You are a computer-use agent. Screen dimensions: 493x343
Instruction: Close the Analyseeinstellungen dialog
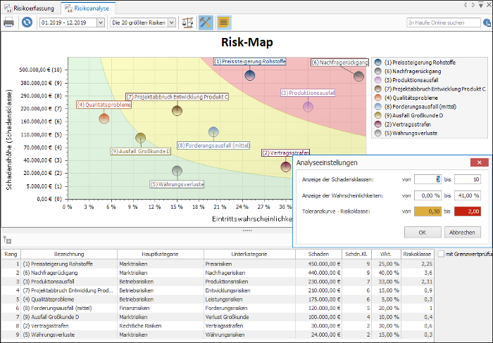[479, 162]
